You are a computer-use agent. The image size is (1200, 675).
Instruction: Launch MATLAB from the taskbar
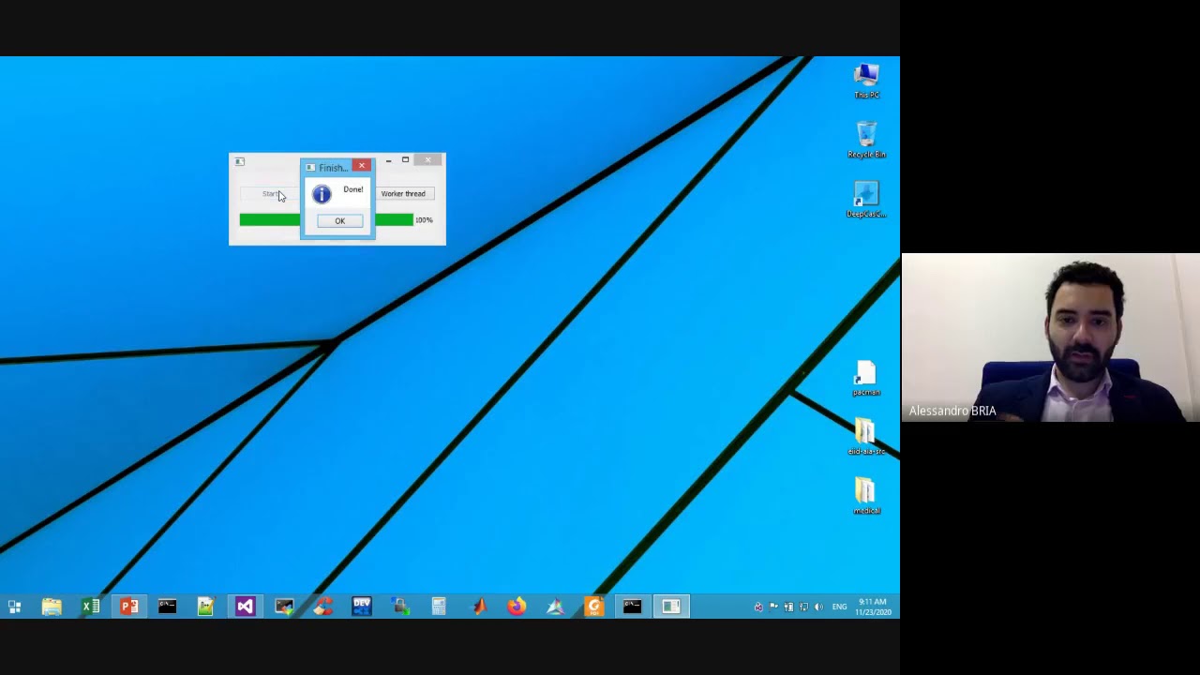click(478, 607)
